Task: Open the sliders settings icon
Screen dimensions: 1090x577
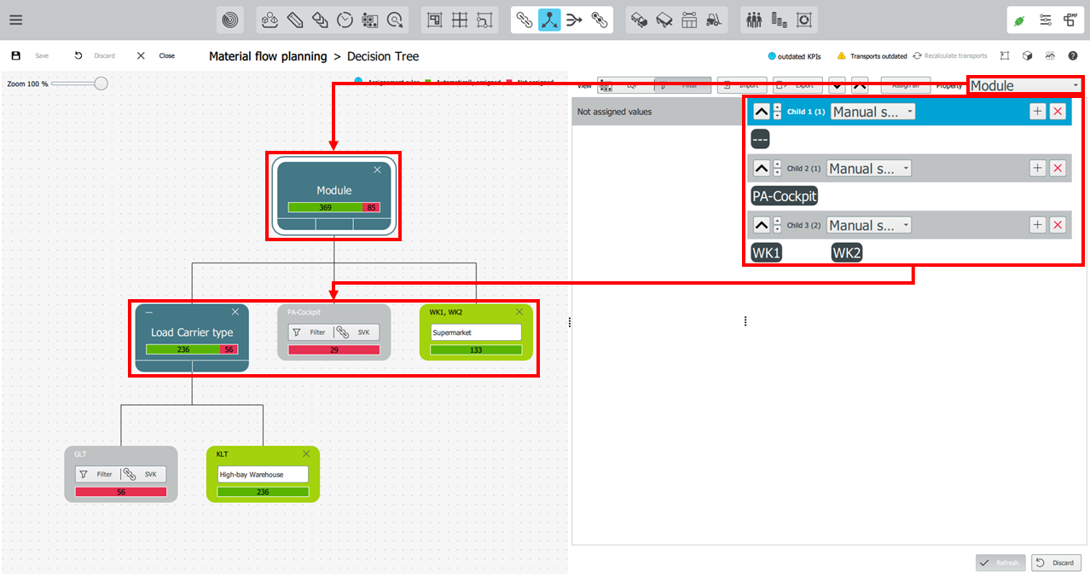Action: pos(1045,20)
